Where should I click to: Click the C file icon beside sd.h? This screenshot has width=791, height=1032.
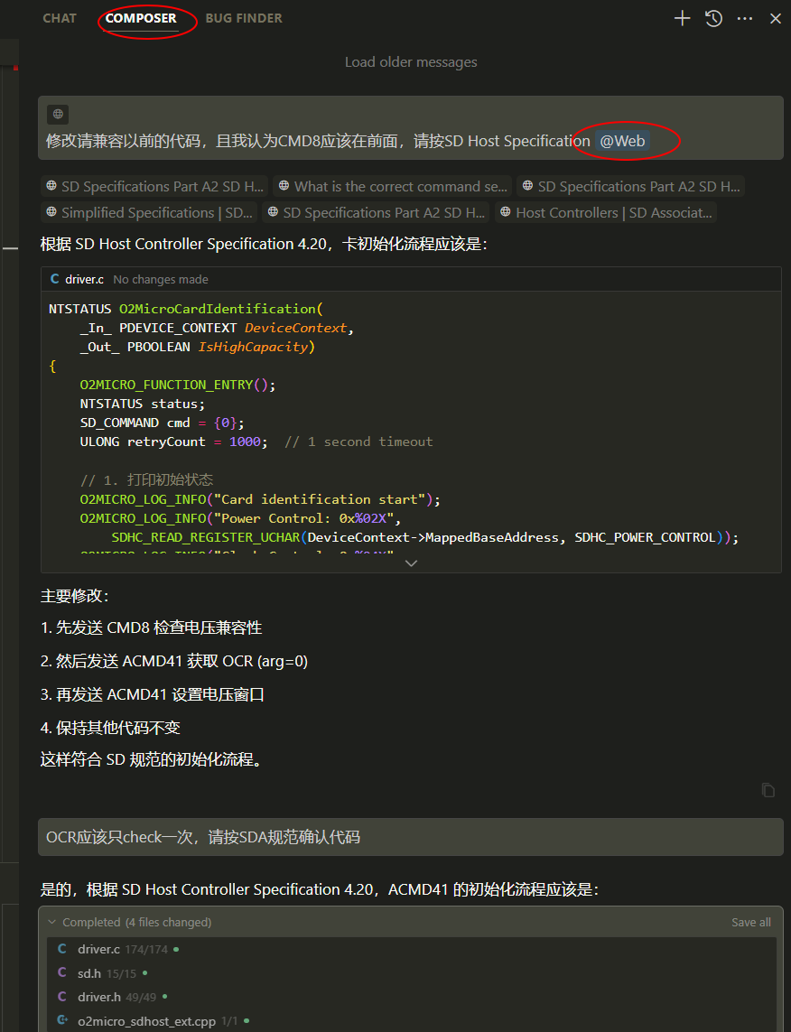[x=62, y=972]
